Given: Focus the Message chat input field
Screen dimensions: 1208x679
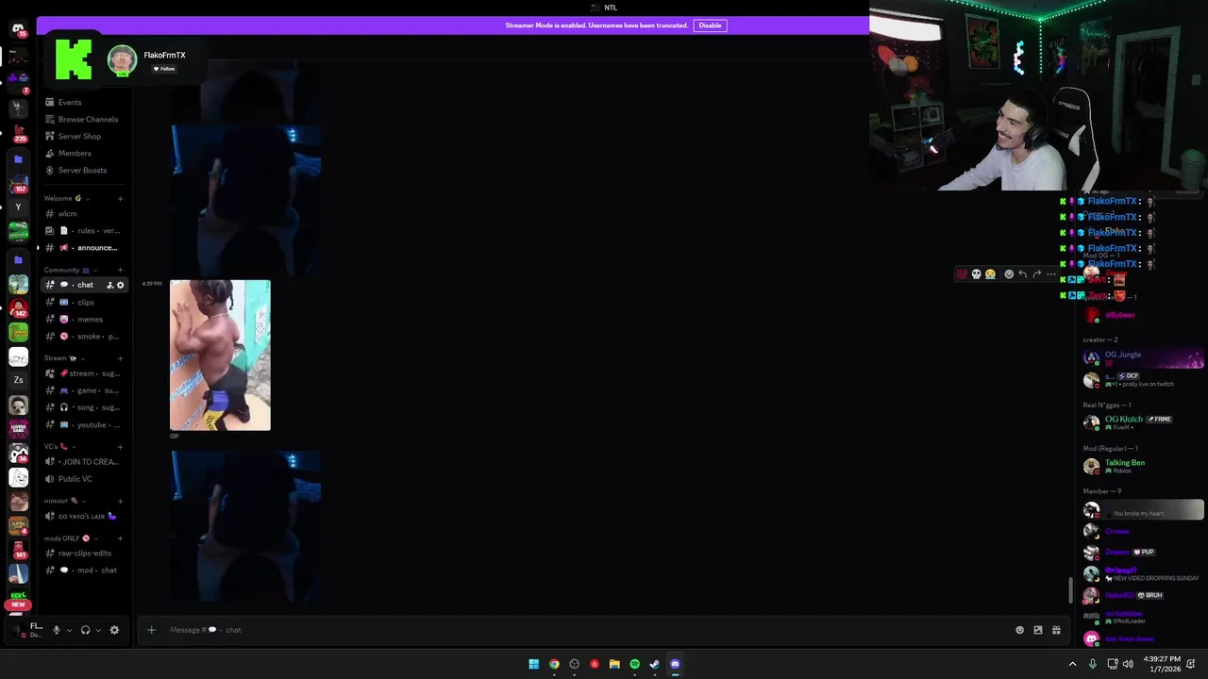Looking at the screenshot, I should [585, 630].
